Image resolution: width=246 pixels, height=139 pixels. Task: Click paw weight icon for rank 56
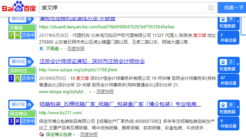click(223, 62)
